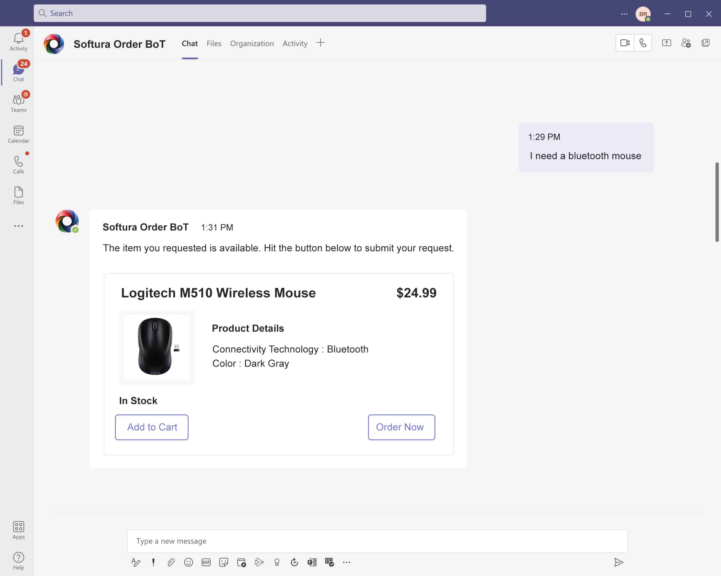Open Files in the left sidebar
Image resolution: width=721 pixels, height=576 pixels.
point(18,196)
